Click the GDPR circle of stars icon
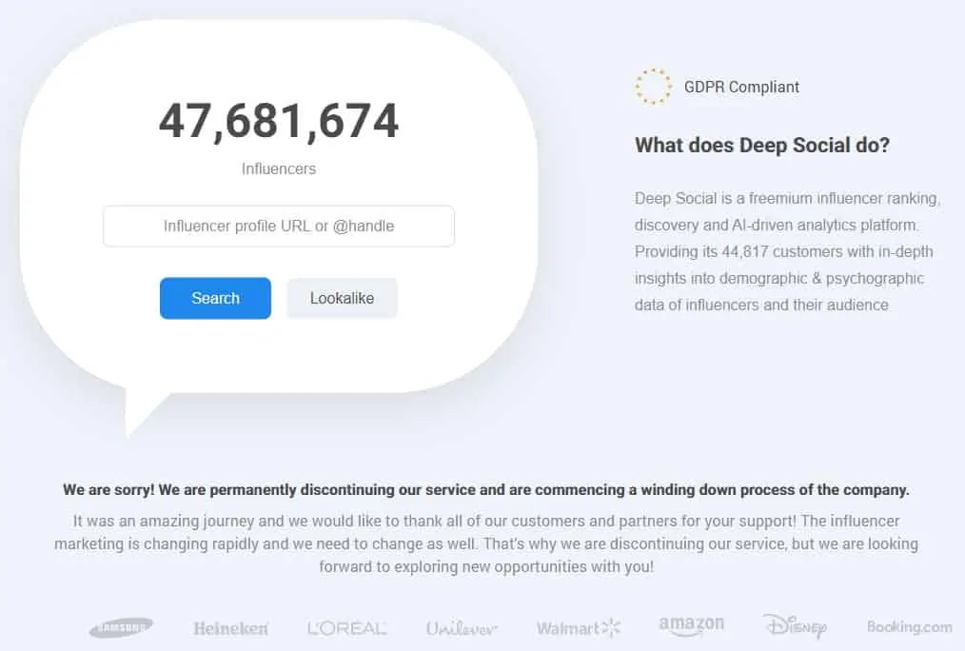This screenshot has height=651, width=965. (x=653, y=87)
